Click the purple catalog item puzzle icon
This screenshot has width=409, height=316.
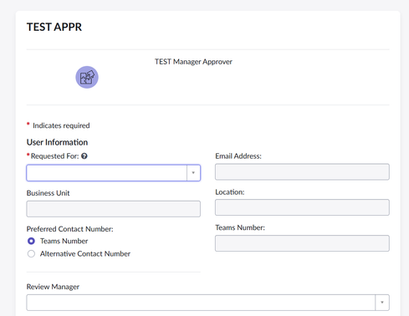tap(87, 77)
